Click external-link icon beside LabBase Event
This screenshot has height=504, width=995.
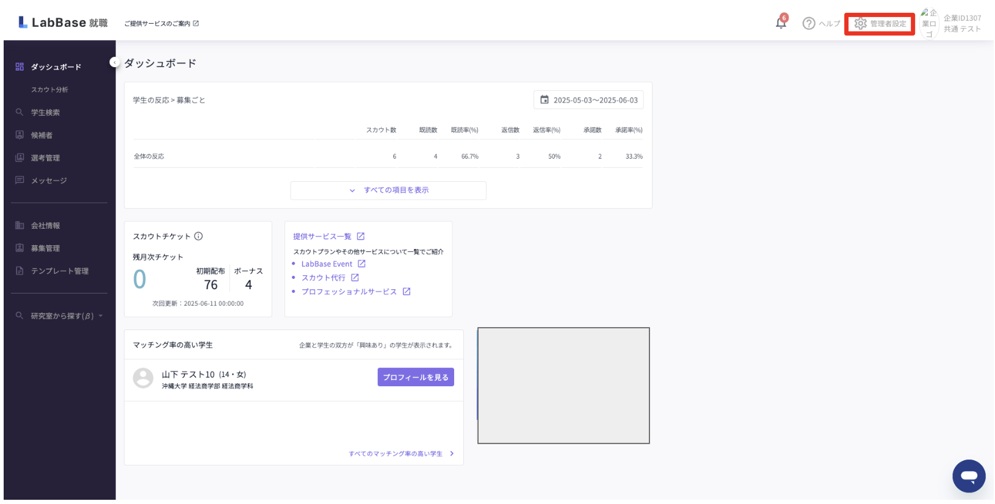click(x=361, y=264)
